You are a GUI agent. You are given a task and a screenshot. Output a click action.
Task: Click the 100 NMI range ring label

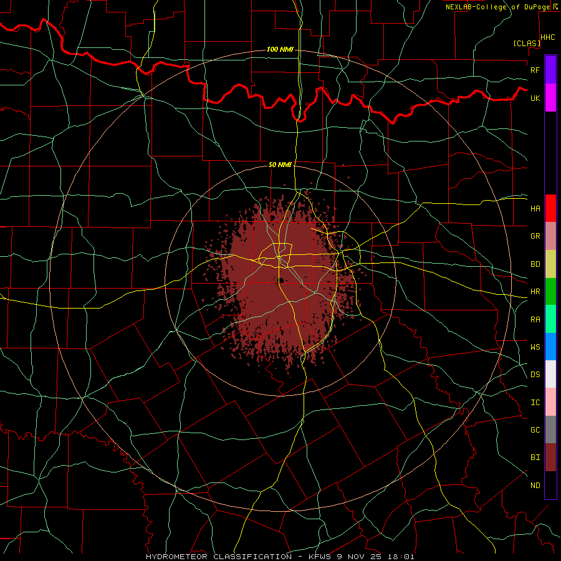[280, 49]
